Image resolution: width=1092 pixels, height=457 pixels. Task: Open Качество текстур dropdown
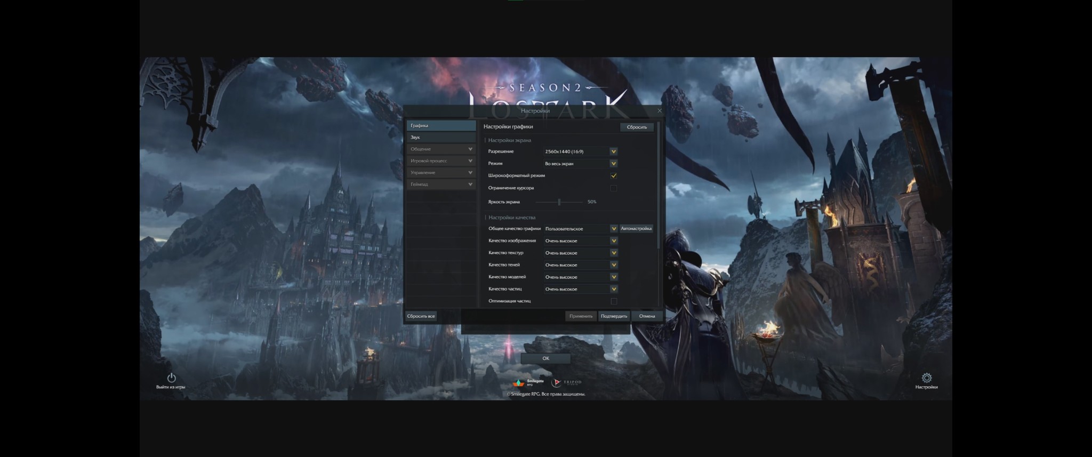580,253
